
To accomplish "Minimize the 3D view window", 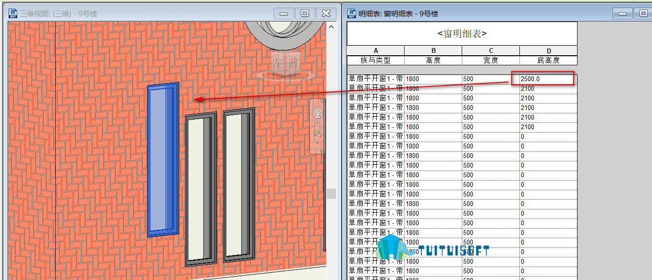I will pyautogui.click(x=283, y=13).
